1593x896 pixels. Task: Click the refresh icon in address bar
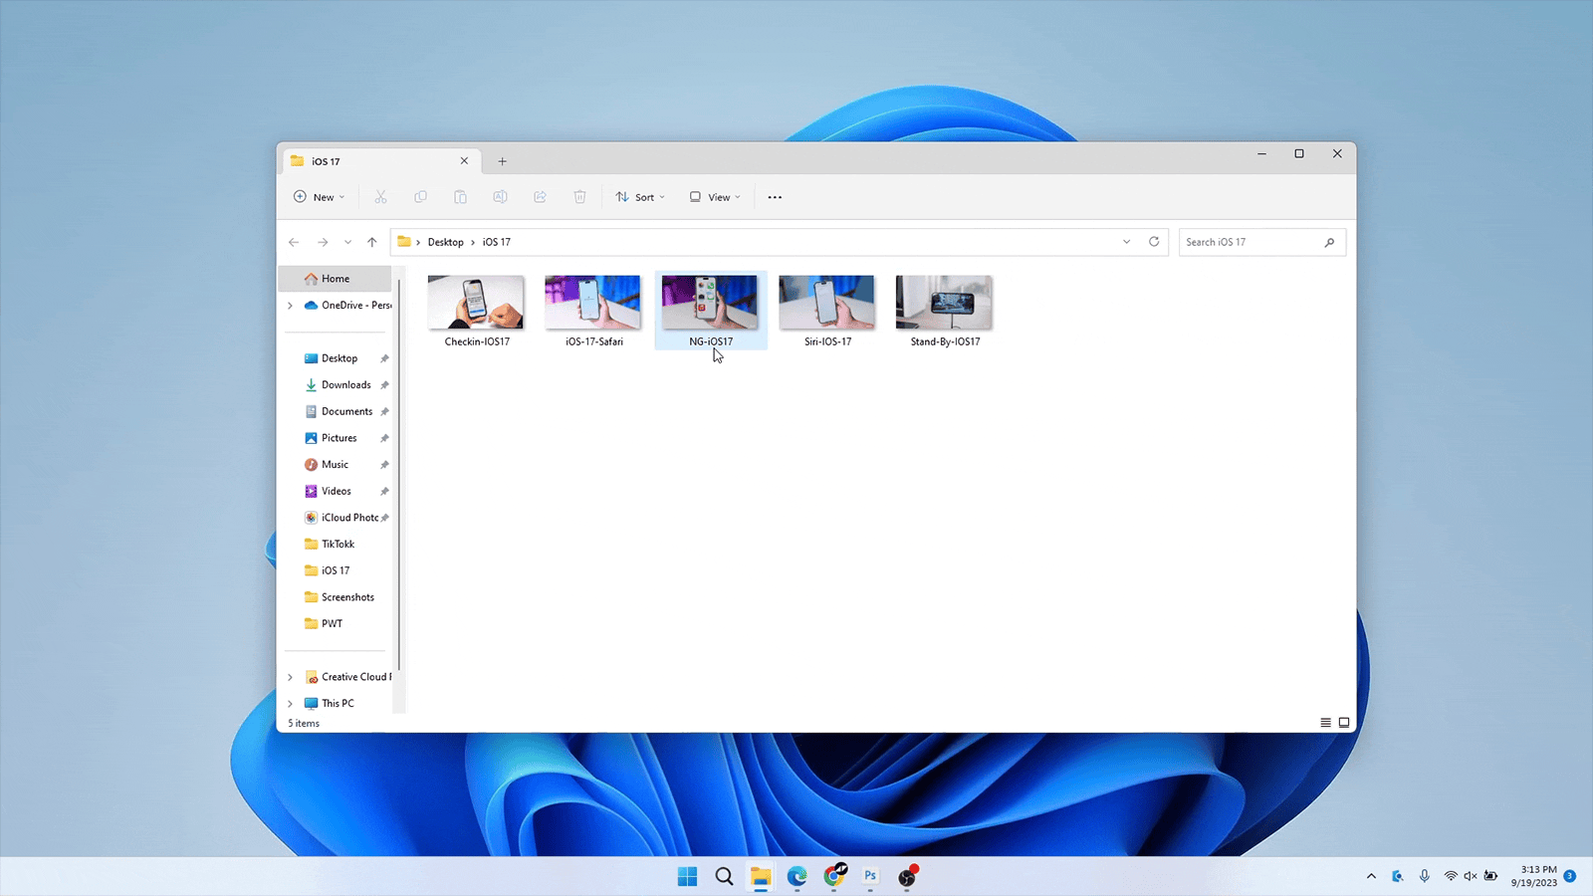point(1154,242)
